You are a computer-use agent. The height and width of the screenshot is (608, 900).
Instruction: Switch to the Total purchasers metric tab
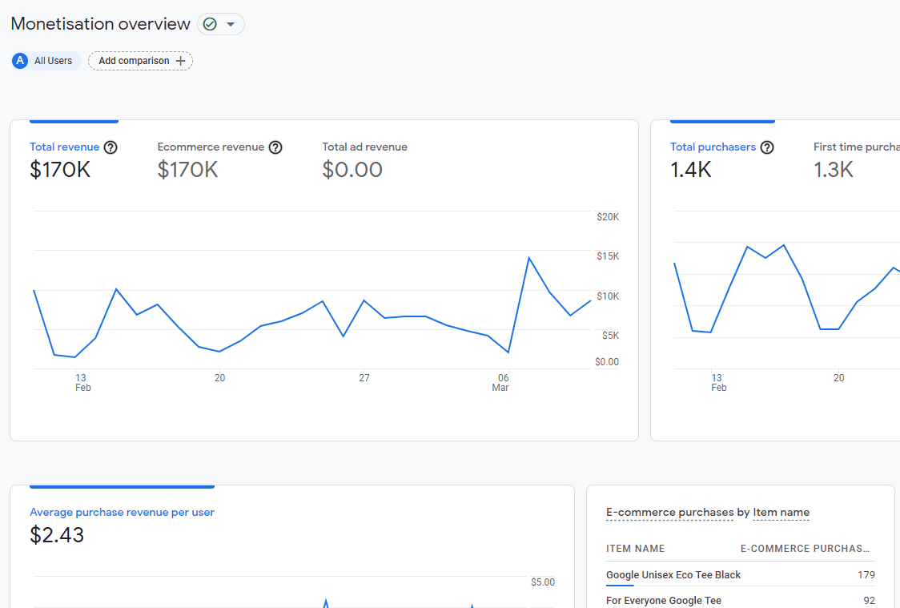(x=713, y=147)
